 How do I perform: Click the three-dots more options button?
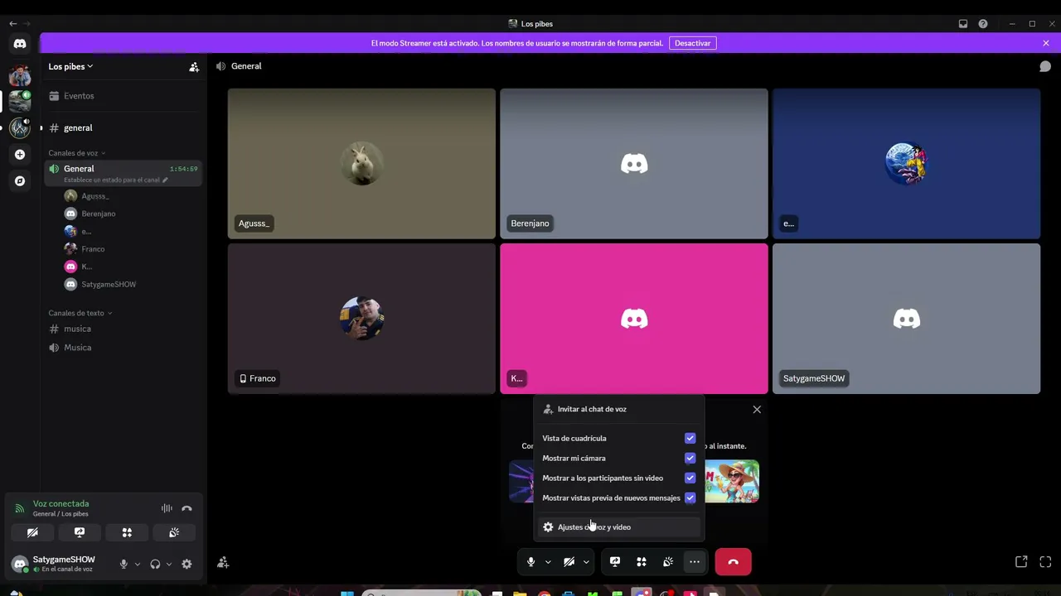(x=695, y=562)
